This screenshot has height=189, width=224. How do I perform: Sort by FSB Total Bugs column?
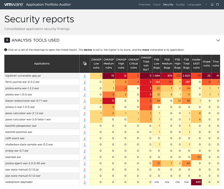pyautogui.click(x=186, y=64)
